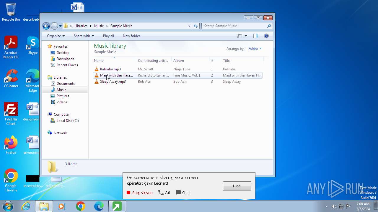Open the clock showing 7:08 AM
The image size is (378, 212).
click(363, 206)
